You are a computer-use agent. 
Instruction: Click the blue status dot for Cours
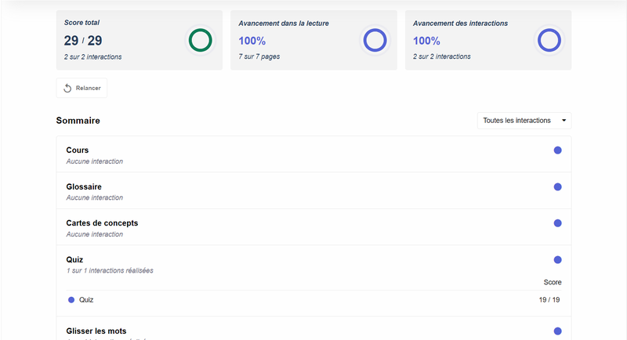558,150
